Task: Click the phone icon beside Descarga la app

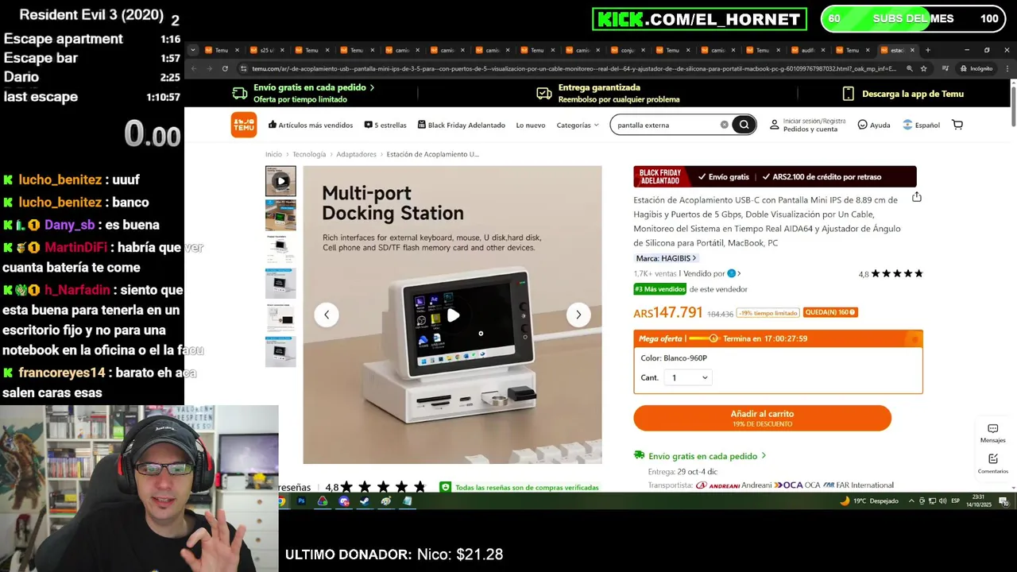Action: 849,94
